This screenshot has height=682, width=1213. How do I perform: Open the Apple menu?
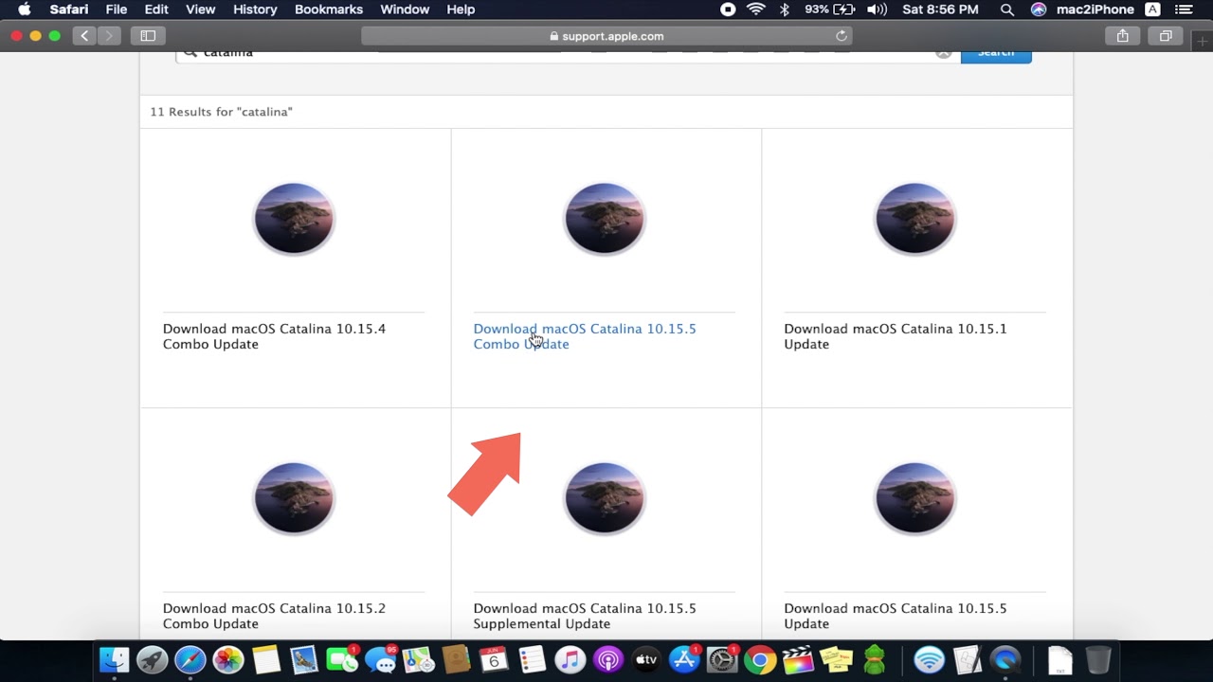(25, 9)
